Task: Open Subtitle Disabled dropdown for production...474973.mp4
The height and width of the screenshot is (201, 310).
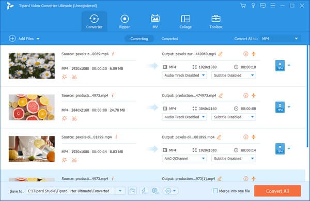Action: click(x=234, y=117)
